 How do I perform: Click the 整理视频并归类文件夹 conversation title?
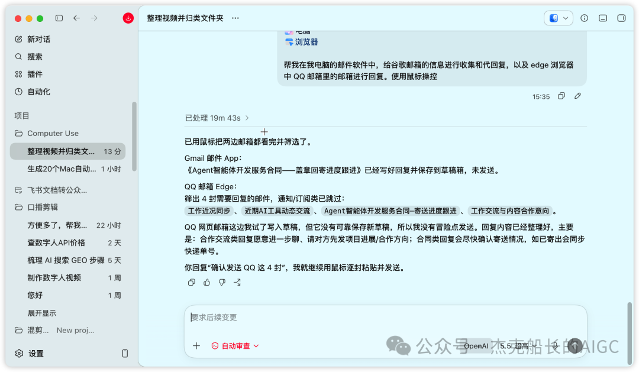click(185, 18)
